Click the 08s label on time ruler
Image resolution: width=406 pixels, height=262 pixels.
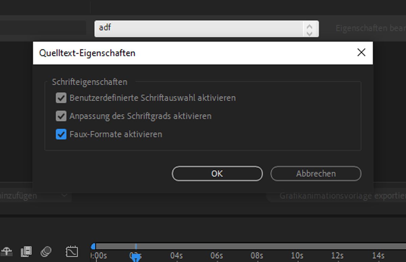(257, 256)
